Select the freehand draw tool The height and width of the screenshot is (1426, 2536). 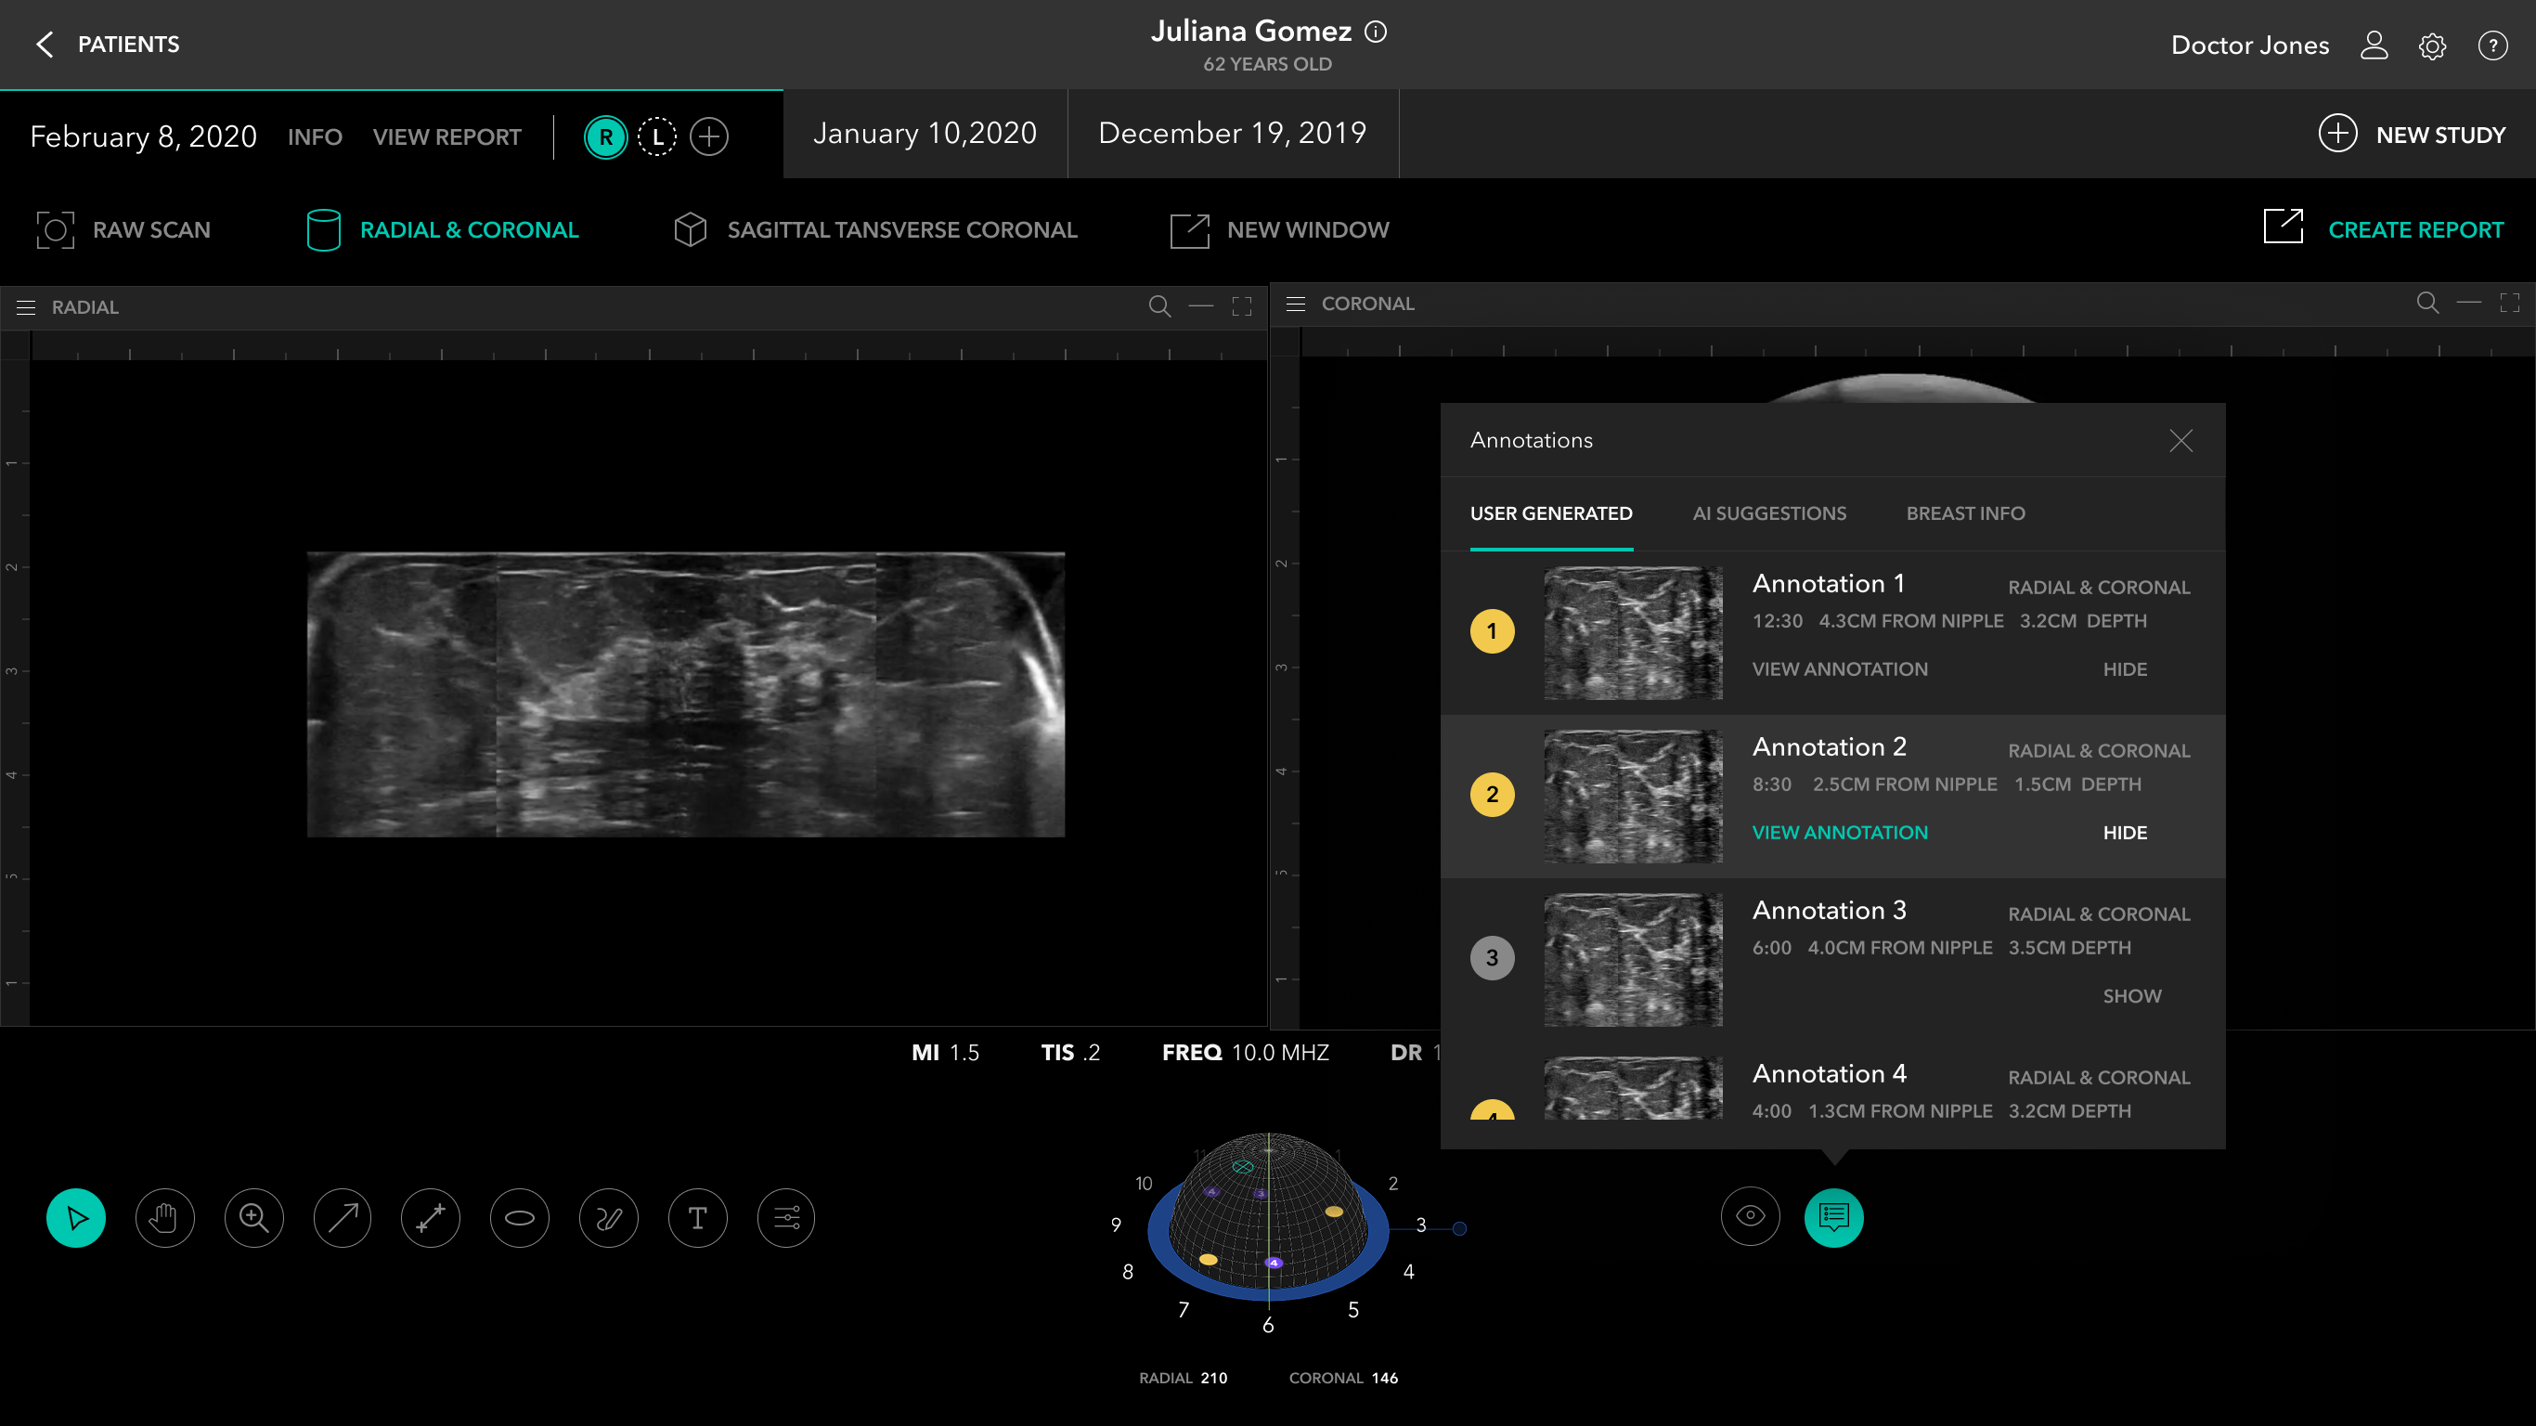pyautogui.click(x=608, y=1218)
